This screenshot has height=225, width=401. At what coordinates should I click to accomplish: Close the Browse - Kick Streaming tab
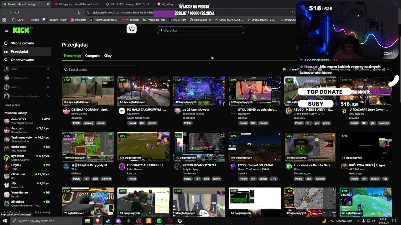48,4
